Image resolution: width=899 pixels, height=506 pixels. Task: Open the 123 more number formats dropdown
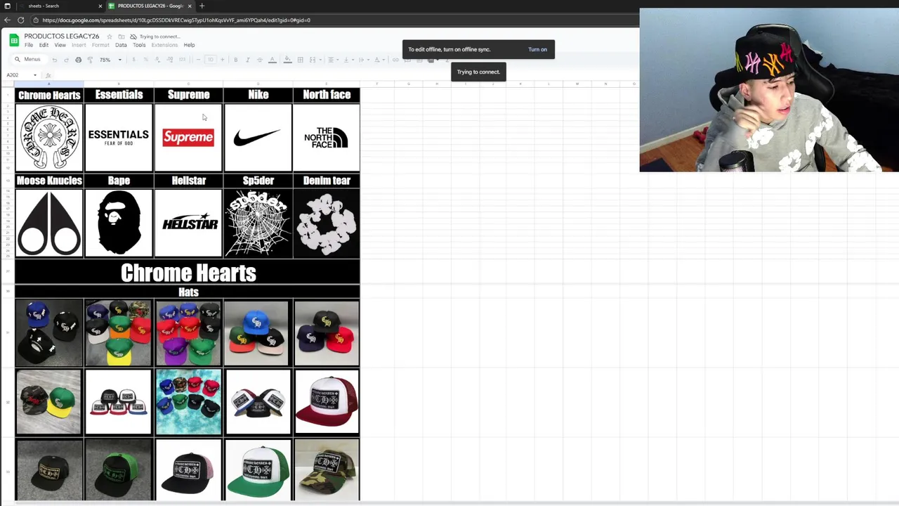182,60
